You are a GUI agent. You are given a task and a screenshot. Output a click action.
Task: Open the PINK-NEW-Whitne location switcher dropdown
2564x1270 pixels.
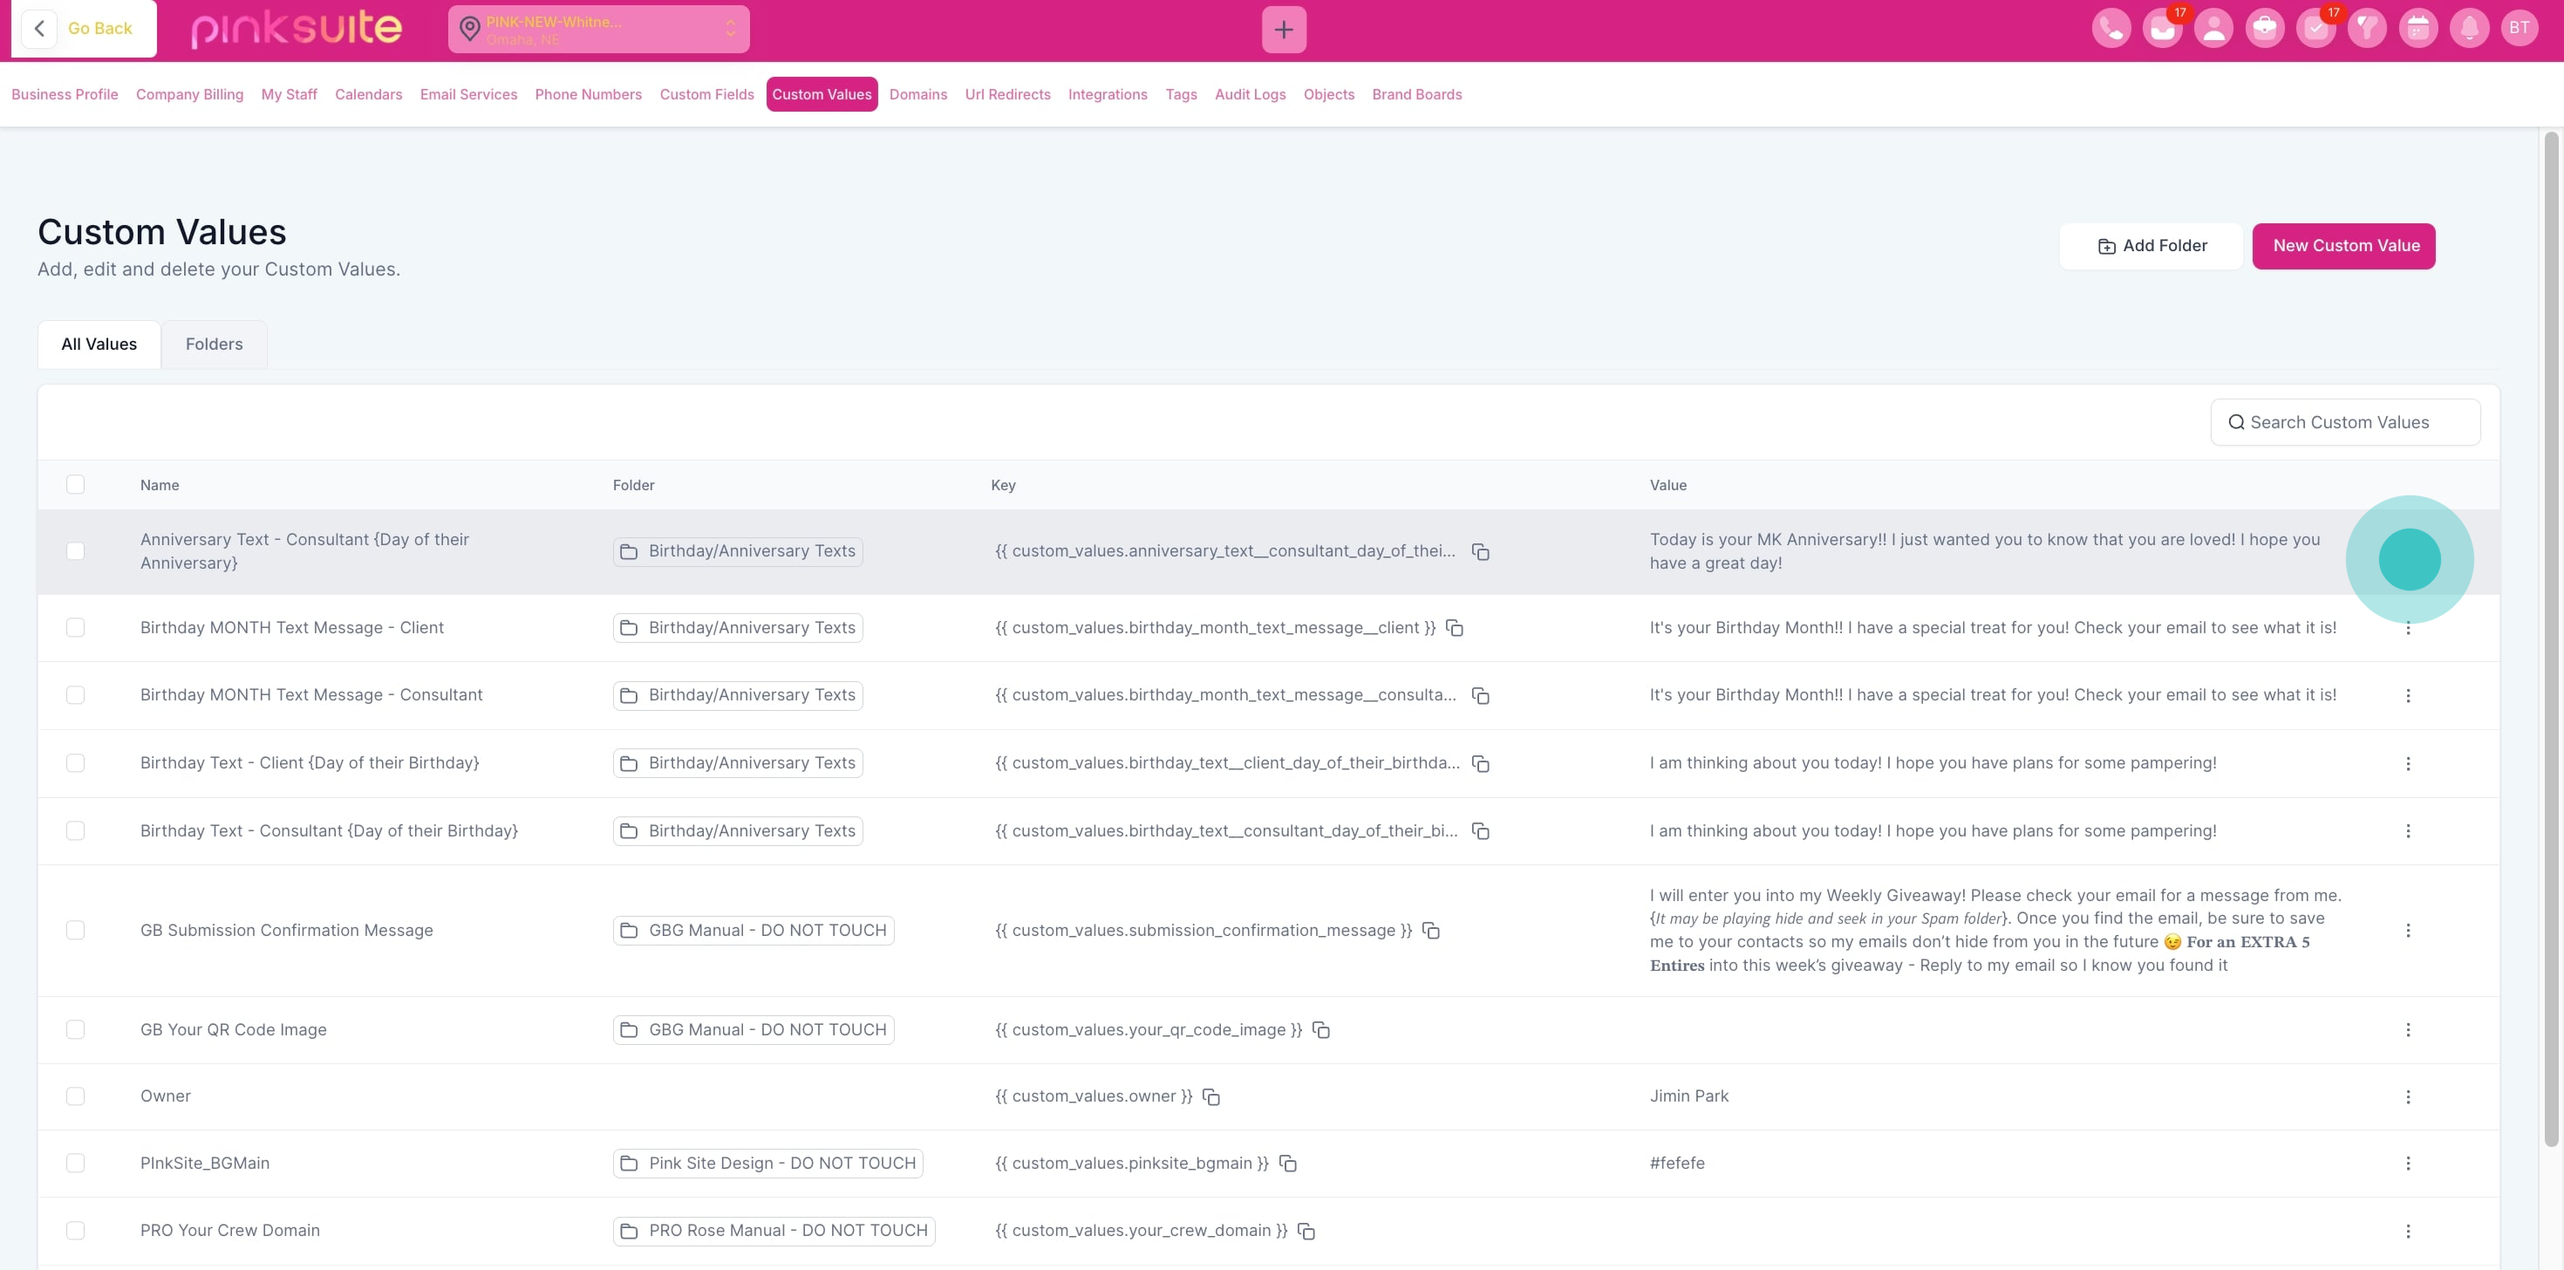(x=598, y=30)
